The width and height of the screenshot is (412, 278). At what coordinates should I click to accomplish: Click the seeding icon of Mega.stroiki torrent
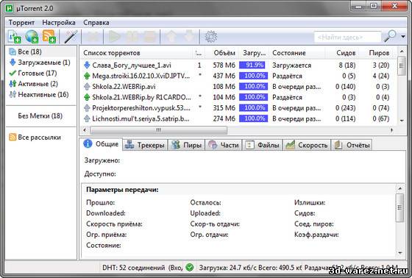87,76
